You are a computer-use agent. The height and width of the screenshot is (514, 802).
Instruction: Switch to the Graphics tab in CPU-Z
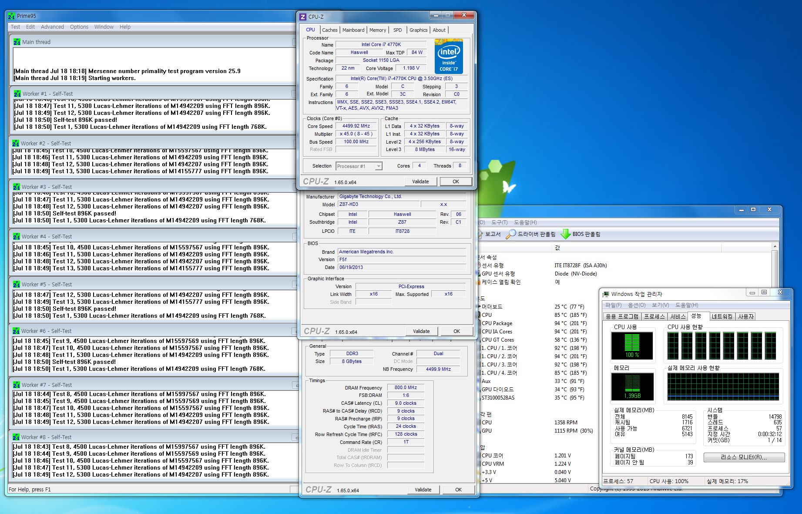coord(418,30)
